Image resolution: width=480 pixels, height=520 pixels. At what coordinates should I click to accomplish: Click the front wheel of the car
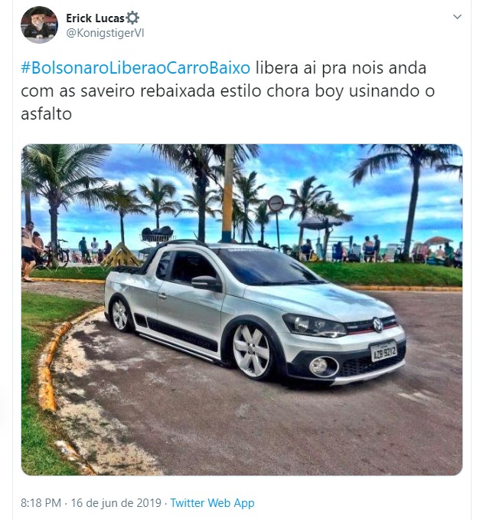pos(252,351)
